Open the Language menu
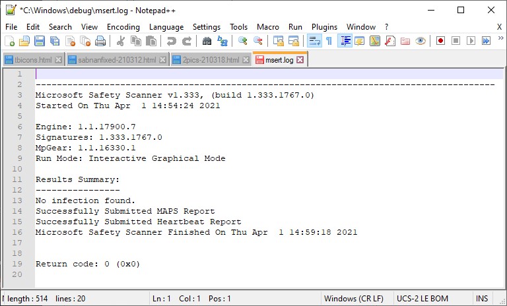This screenshot has height=306, width=507. pyautogui.click(x=166, y=27)
